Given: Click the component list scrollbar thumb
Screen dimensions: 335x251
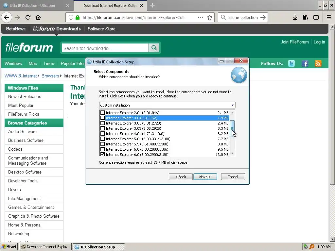Looking at the screenshot, I should tap(232, 128).
